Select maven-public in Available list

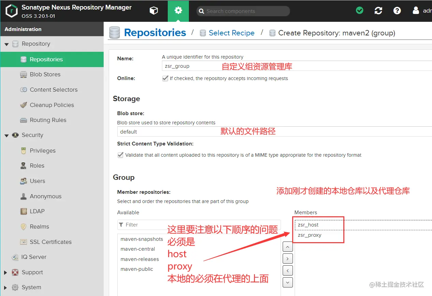pyautogui.click(x=137, y=269)
